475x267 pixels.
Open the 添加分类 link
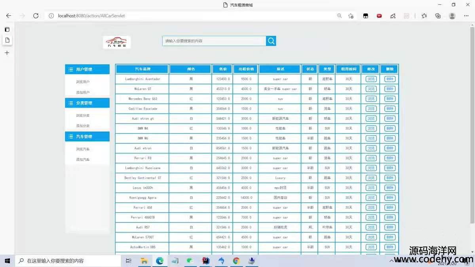point(83,126)
